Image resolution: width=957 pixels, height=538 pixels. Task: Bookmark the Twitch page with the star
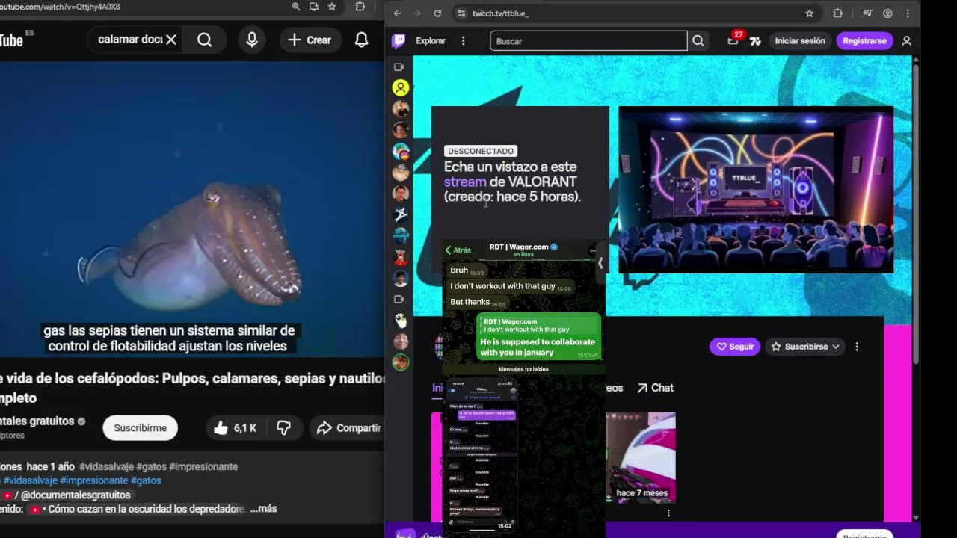[809, 13]
